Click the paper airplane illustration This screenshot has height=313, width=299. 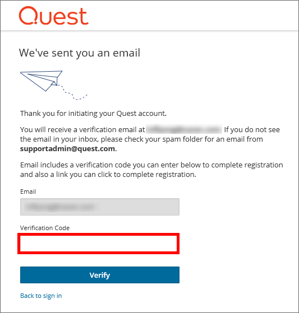click(x=42, y=81)
